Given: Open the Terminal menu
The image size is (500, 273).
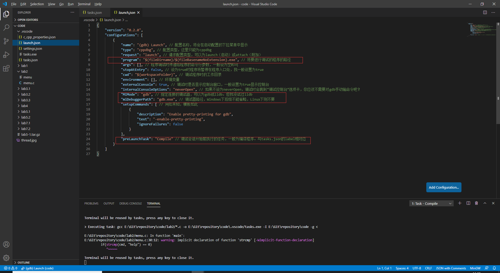Looking at the screenshot, I should 84,4.
